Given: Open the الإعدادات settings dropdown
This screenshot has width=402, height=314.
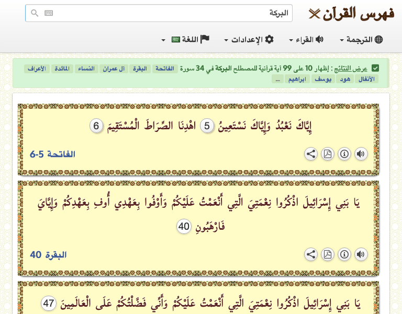Looking at the screenshot, I should coord(249,40).
